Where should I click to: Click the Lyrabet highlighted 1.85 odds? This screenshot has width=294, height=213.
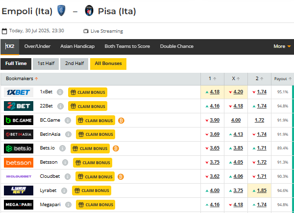262,191
